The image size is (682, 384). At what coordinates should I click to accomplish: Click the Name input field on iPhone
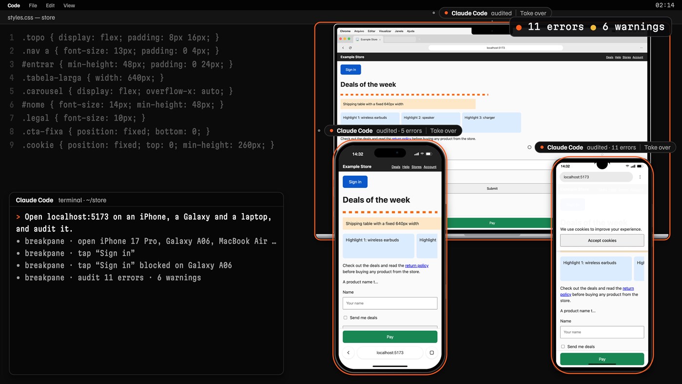coord(390,303)
